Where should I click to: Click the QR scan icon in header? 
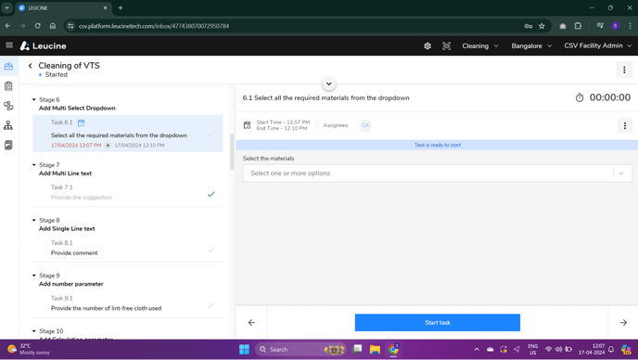click(446, 46)
